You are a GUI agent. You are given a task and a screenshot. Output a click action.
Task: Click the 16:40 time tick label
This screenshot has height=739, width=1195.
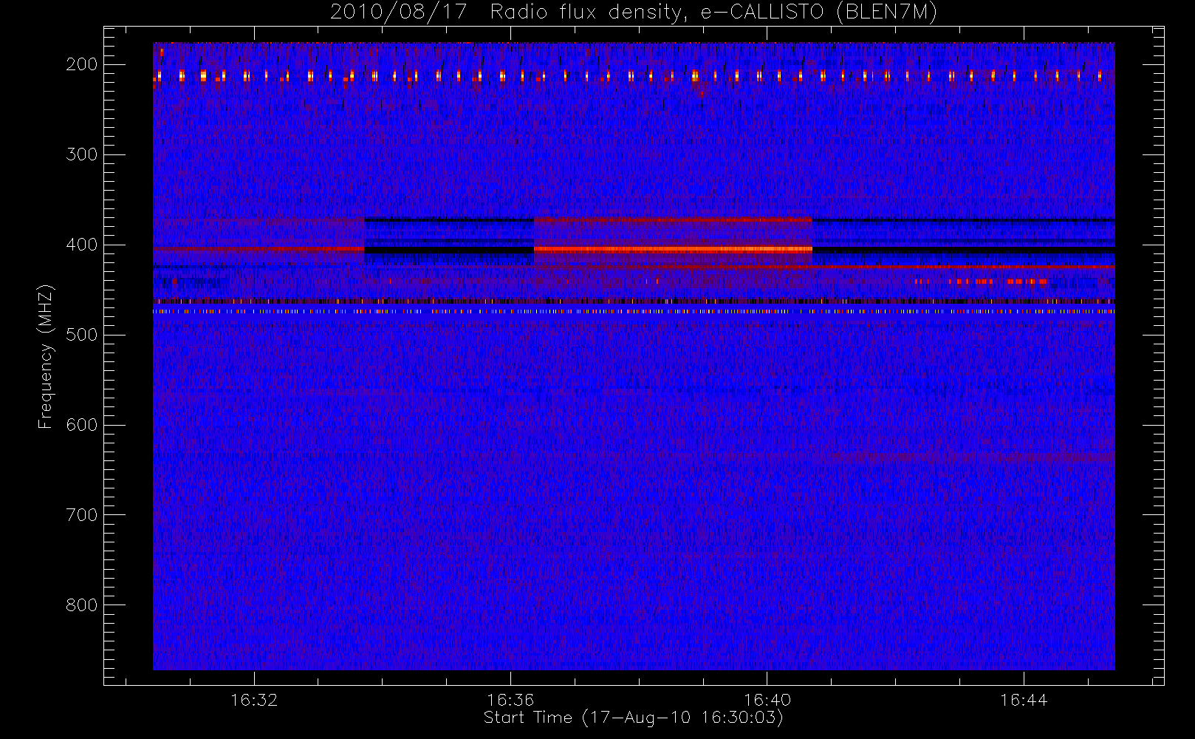click(767, 700)
